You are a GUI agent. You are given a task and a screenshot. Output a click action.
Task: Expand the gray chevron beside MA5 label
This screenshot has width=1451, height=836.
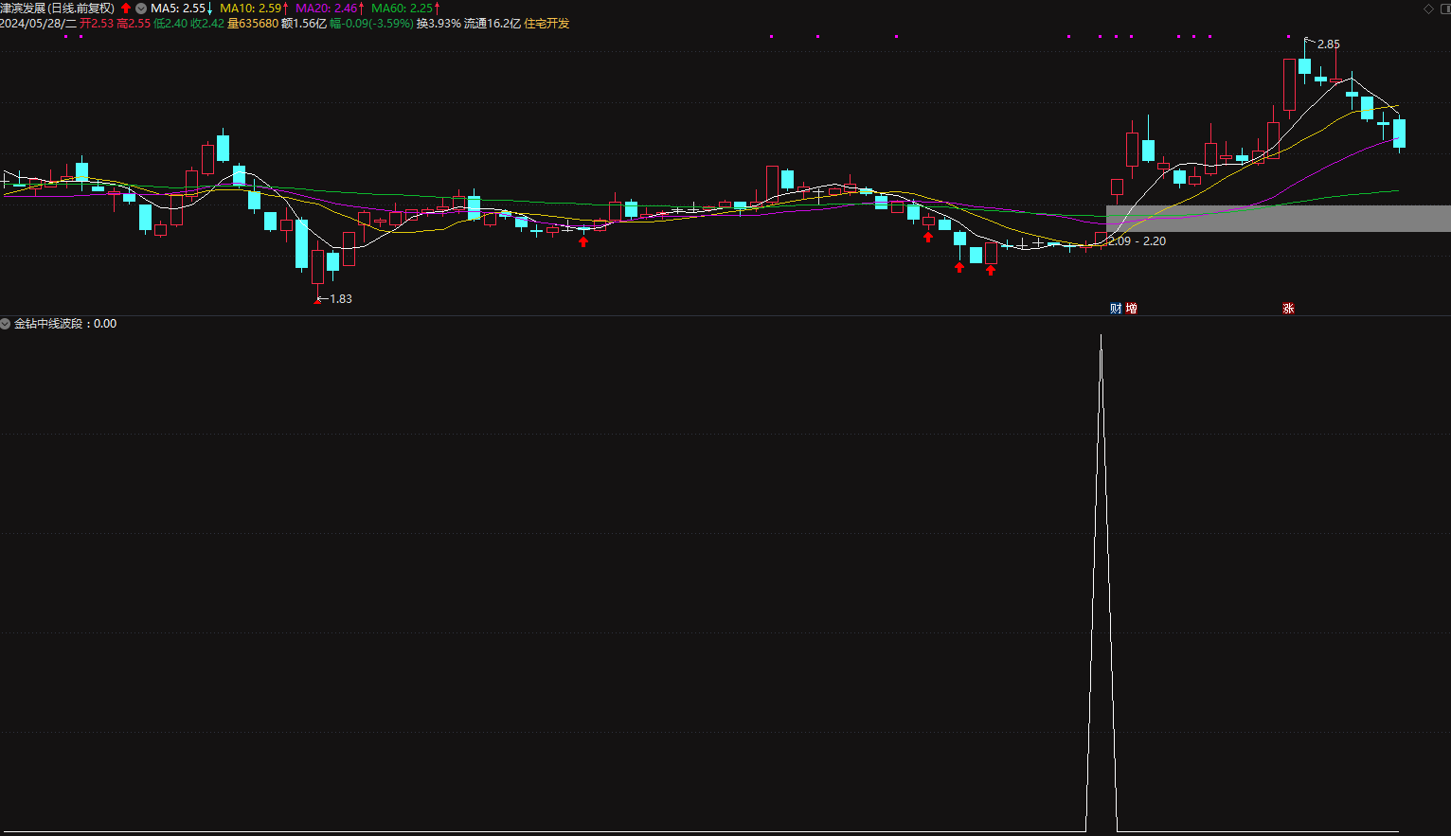[x=141, y=8]
